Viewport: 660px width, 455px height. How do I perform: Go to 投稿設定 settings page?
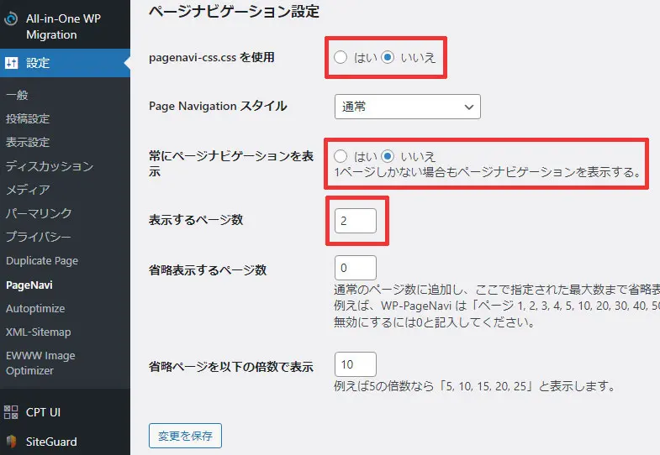coord(28,118)
